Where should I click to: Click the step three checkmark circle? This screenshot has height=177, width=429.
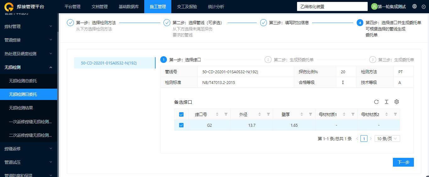tap(263, 23)
